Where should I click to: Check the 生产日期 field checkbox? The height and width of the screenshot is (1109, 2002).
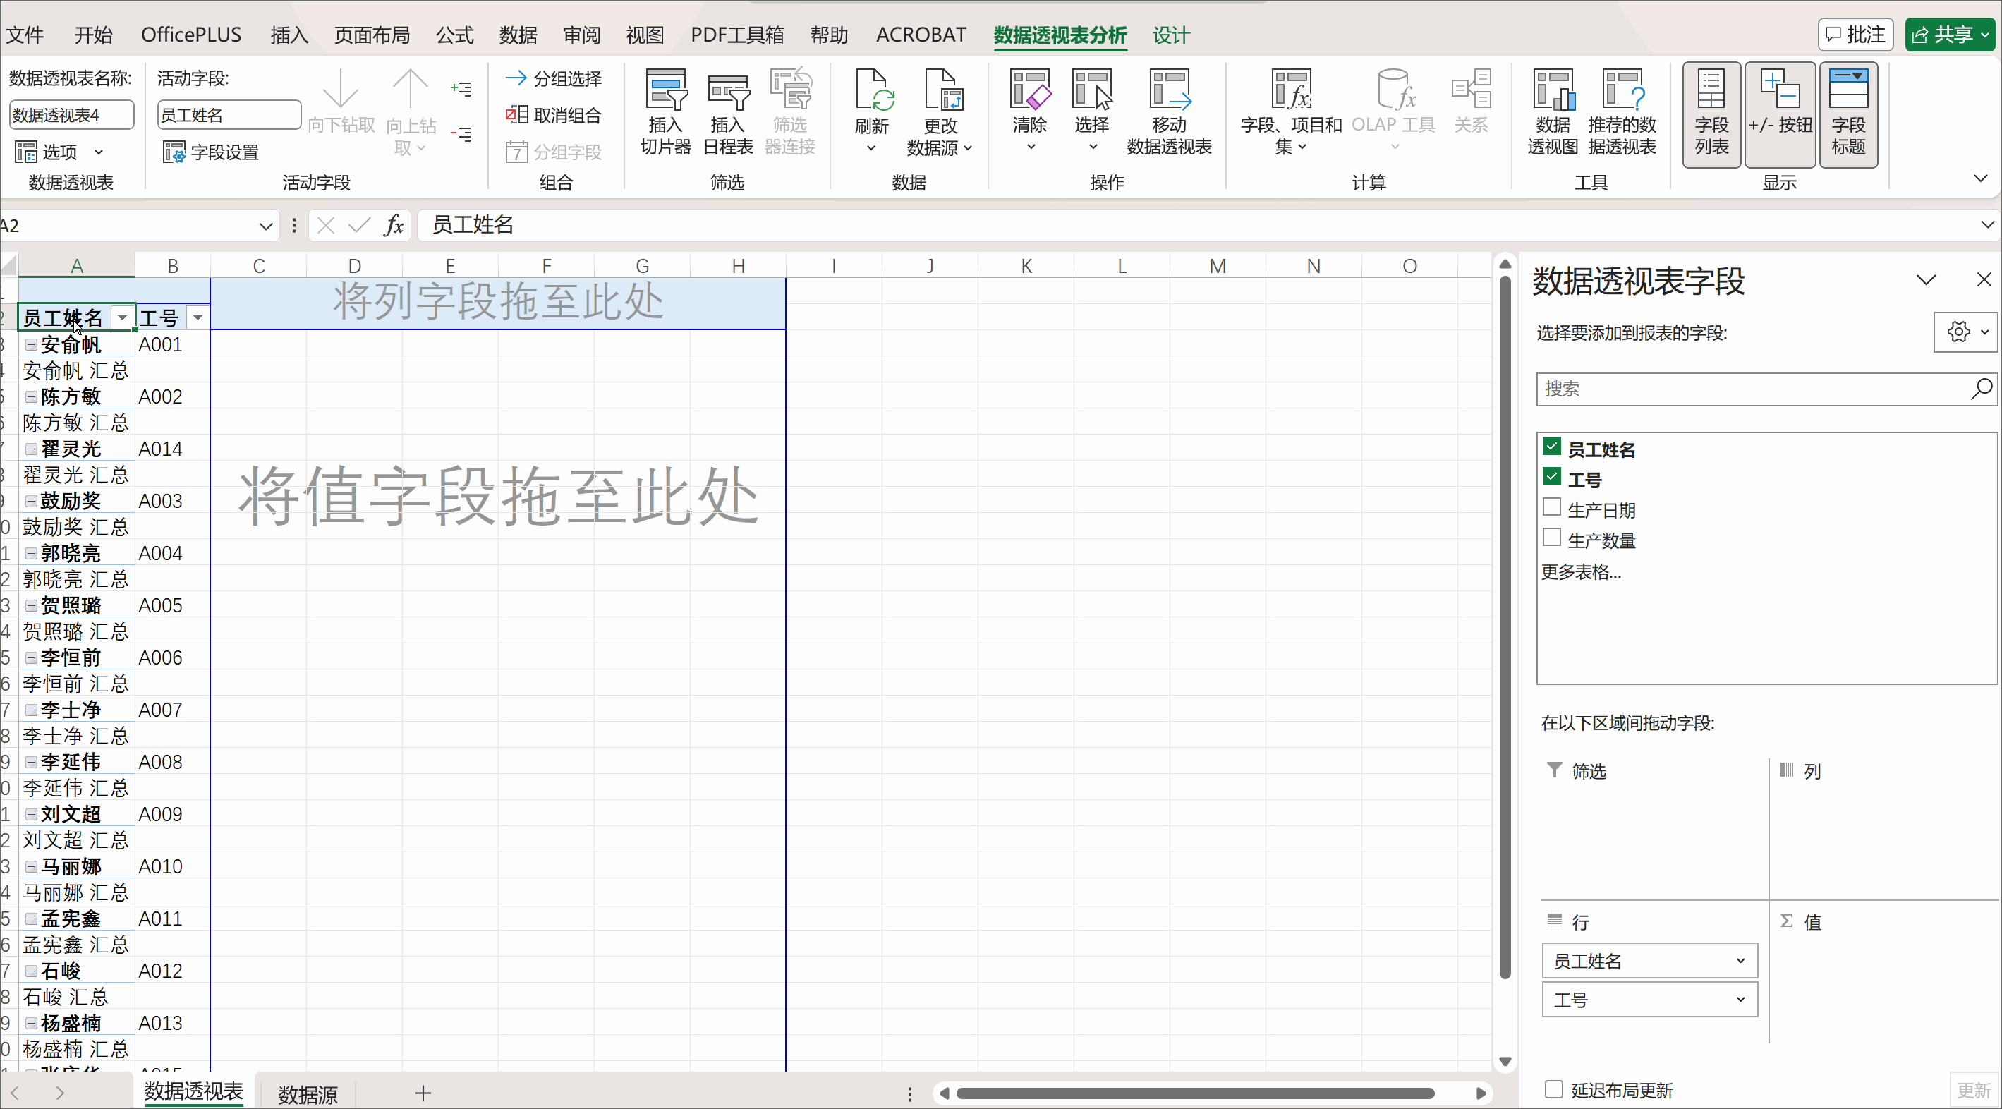[x=1551, y=507]
